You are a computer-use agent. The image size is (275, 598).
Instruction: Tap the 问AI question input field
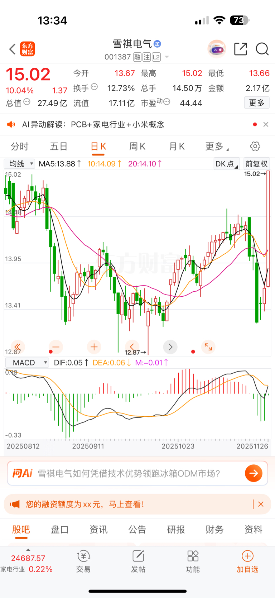tap(137, 473)
